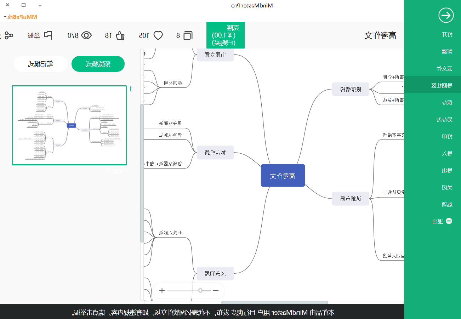Click the green 克隆 (已购买) button

(x=226, y=35)
